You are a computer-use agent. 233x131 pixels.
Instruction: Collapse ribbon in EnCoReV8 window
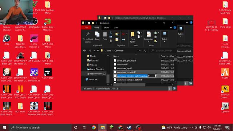click(x=187, y=23)
